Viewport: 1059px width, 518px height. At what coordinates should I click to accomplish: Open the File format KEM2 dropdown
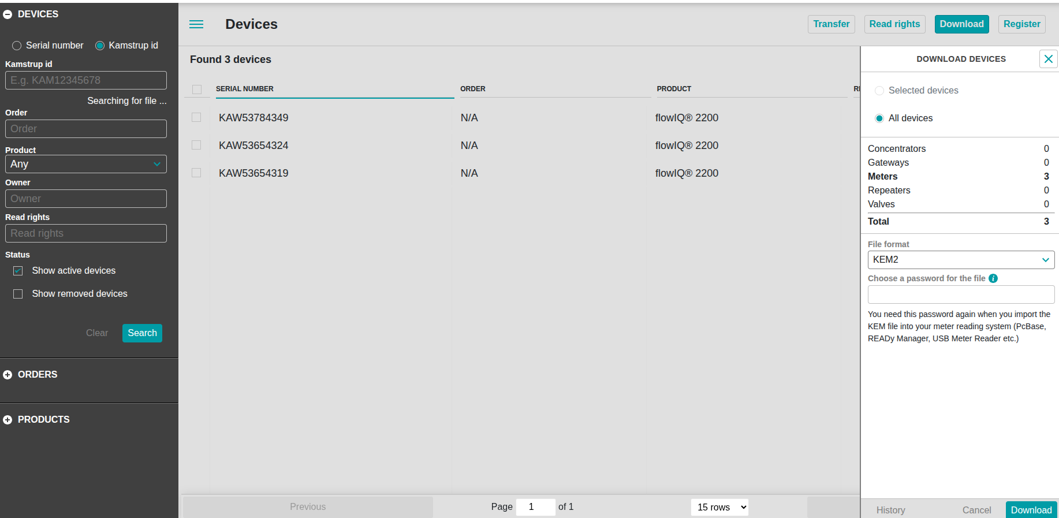(x=961, y=260)
